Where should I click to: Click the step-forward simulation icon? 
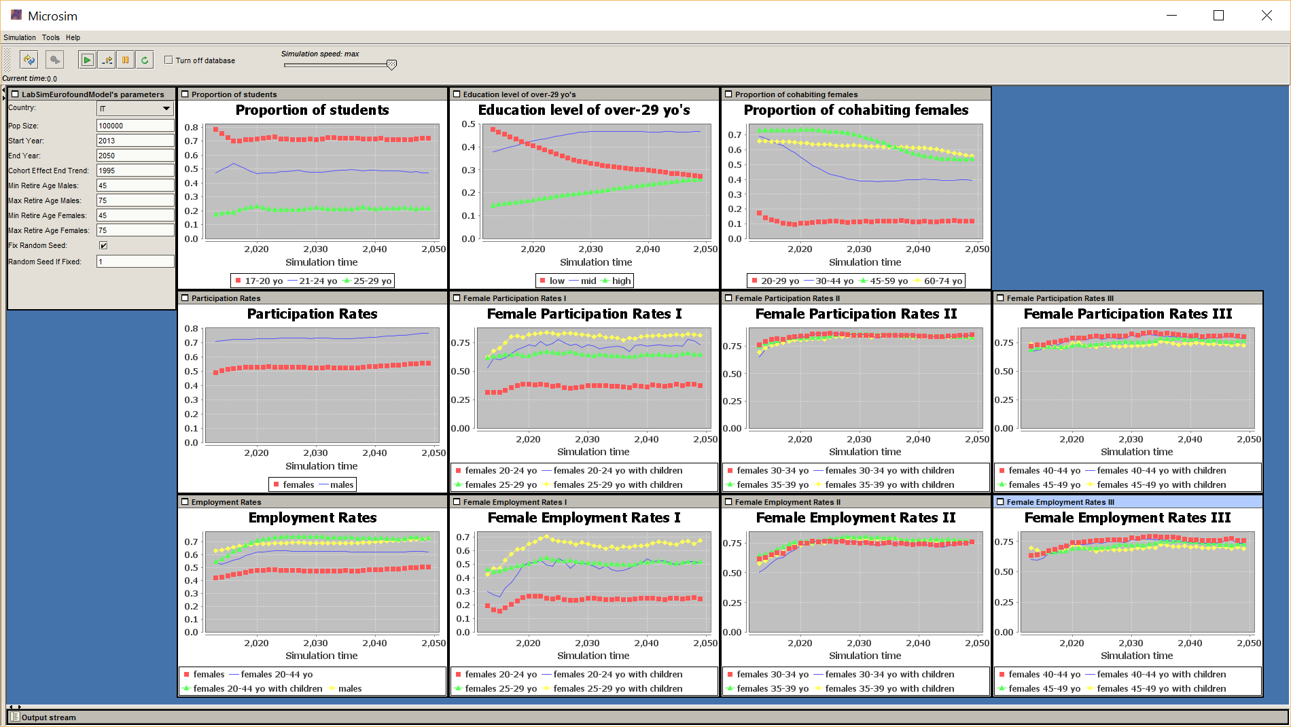pos(107,60)
